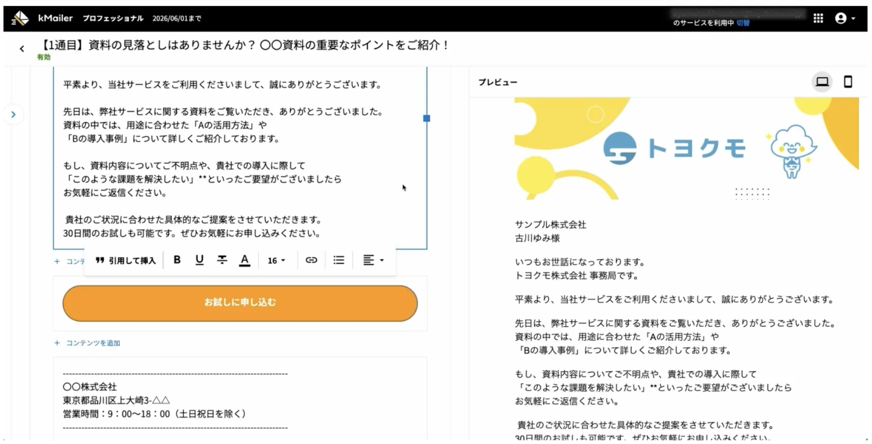Open the text alignment dropdown
This screenshot has height=444, width=872.
(x=373, y=260)
